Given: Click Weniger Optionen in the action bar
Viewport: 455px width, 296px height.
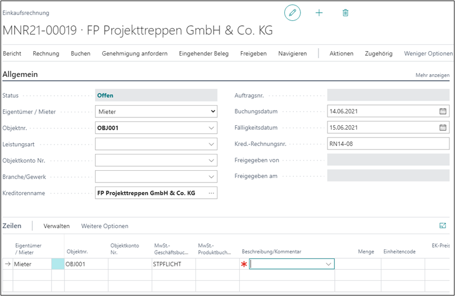Looking at the screenshot, I should [428, 53].
